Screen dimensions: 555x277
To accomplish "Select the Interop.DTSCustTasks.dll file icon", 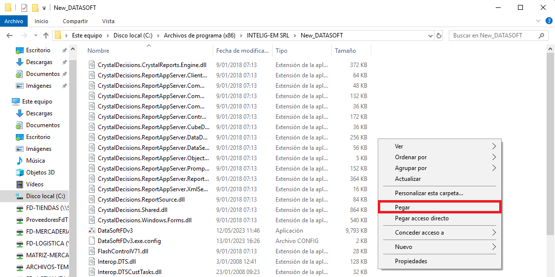I will [92, 272].
